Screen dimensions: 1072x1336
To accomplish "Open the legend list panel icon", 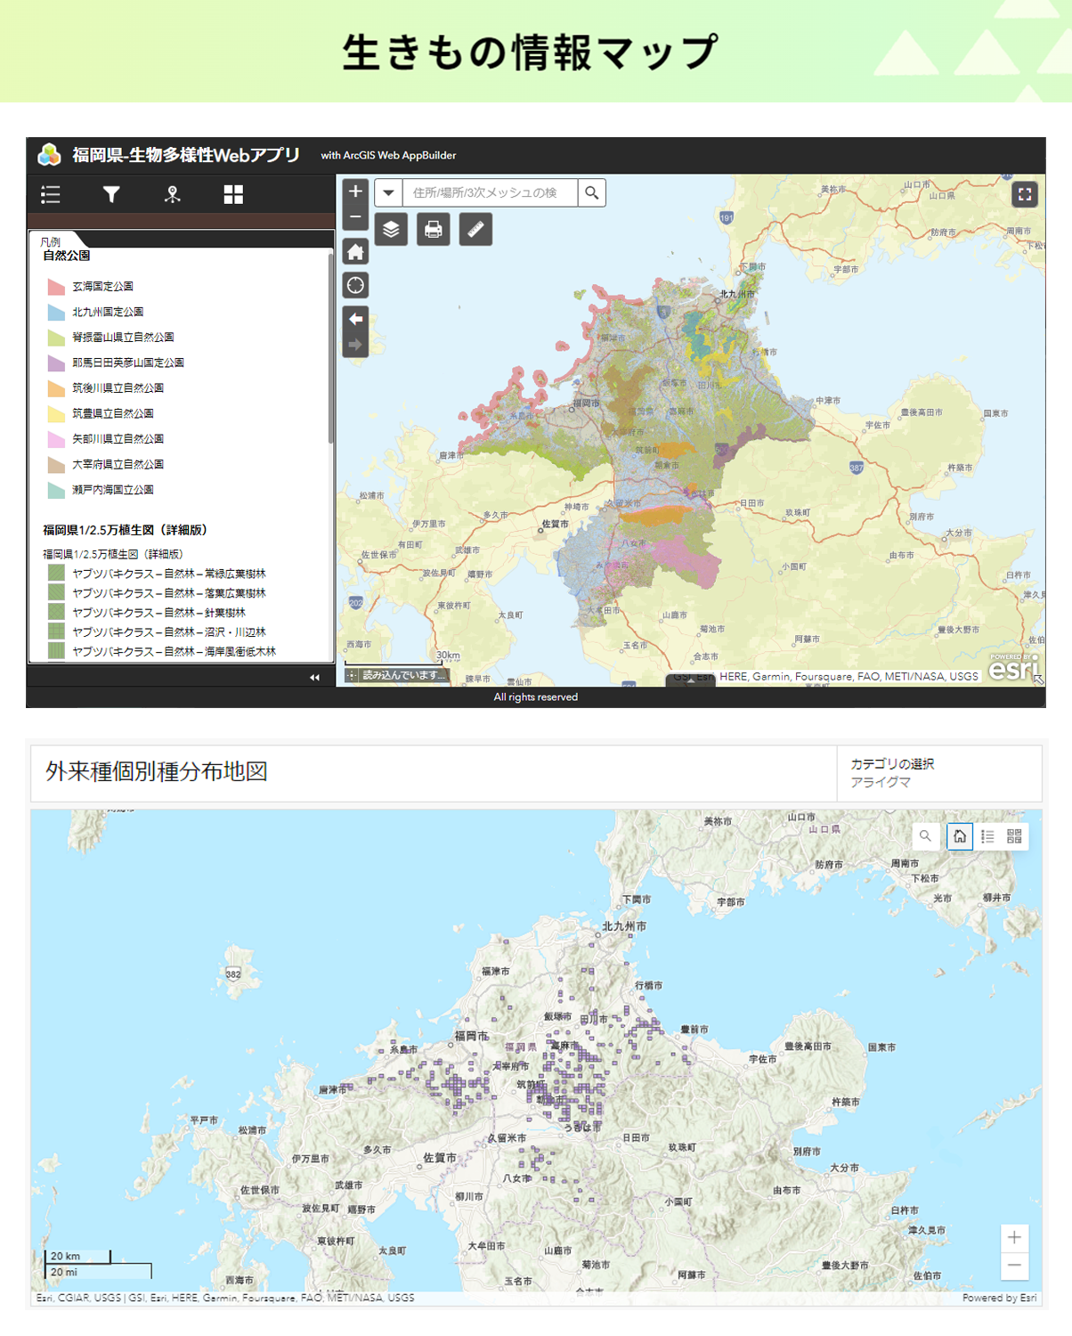I will (x=51, y=195).
